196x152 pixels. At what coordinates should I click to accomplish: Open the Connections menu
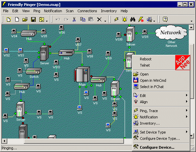[87, 11]
